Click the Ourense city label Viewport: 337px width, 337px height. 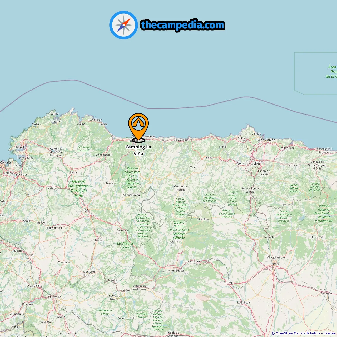(54, 297)
